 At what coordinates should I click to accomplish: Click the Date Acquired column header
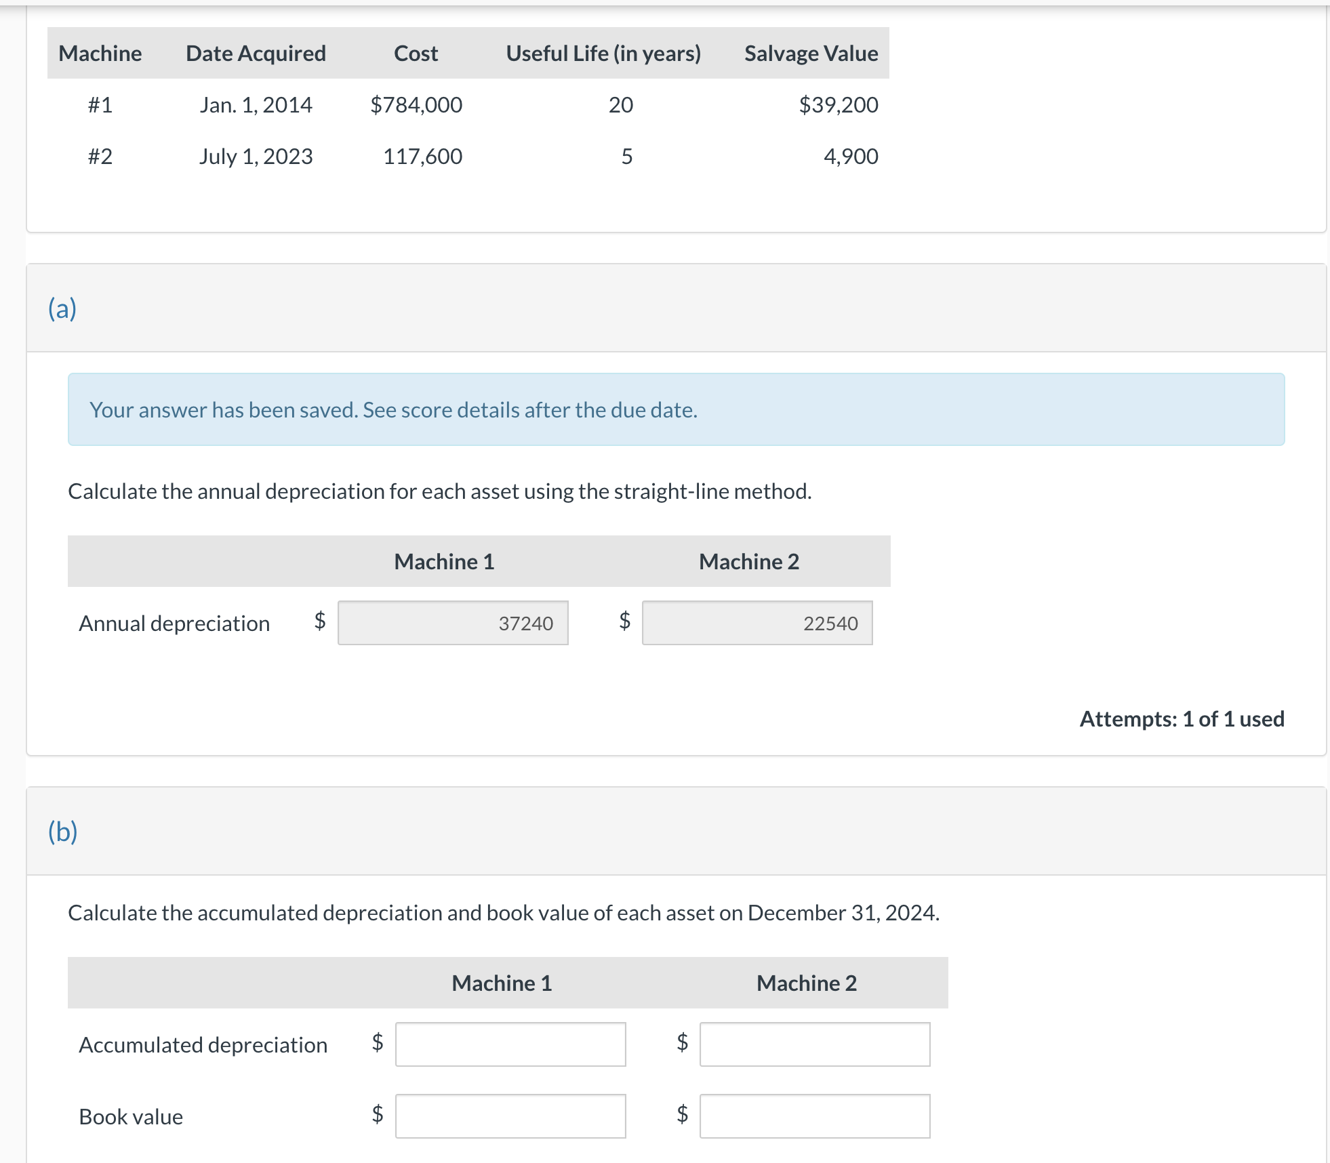point(256,53)
